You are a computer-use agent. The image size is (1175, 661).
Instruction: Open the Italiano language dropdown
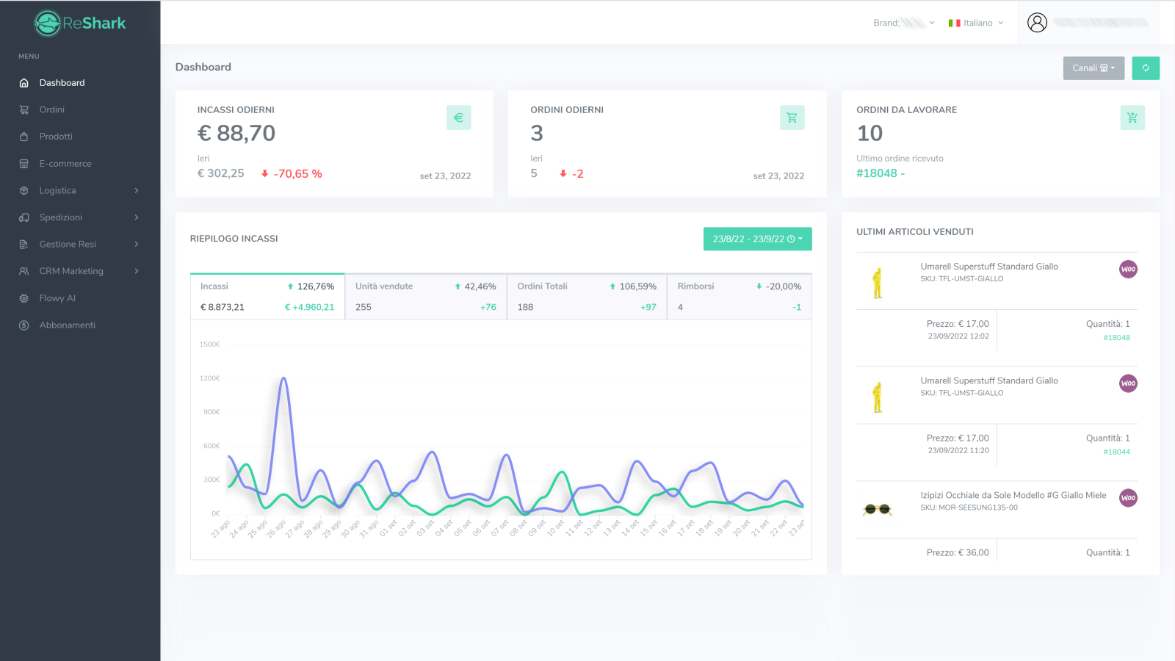coord(975,22)
